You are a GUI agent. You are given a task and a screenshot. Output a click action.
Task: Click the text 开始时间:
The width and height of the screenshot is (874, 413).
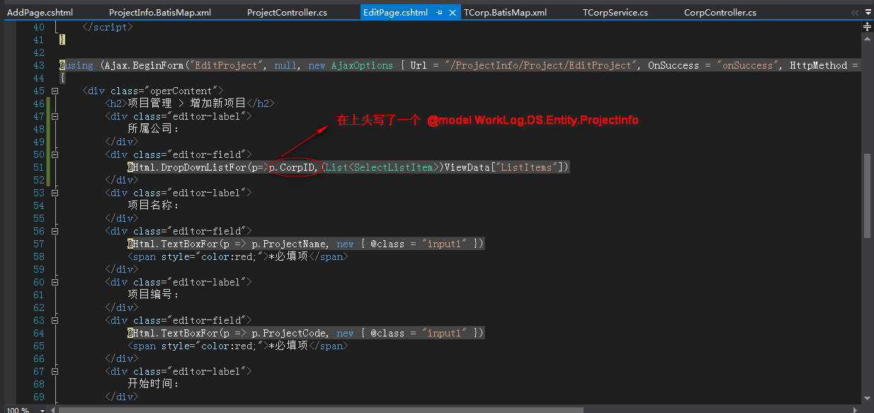click(154, 384)
